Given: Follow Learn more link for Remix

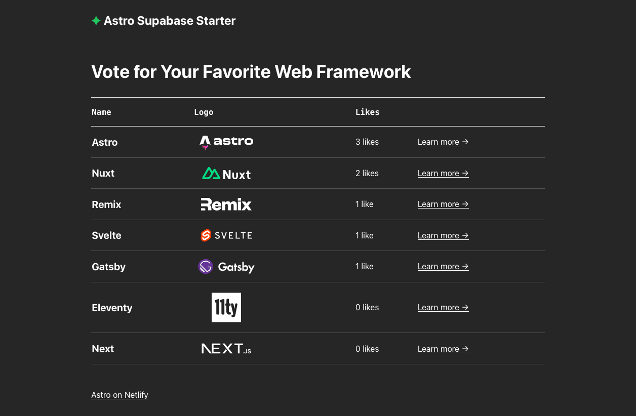Looking at the screenshot, I should click(x=443, y=204).
